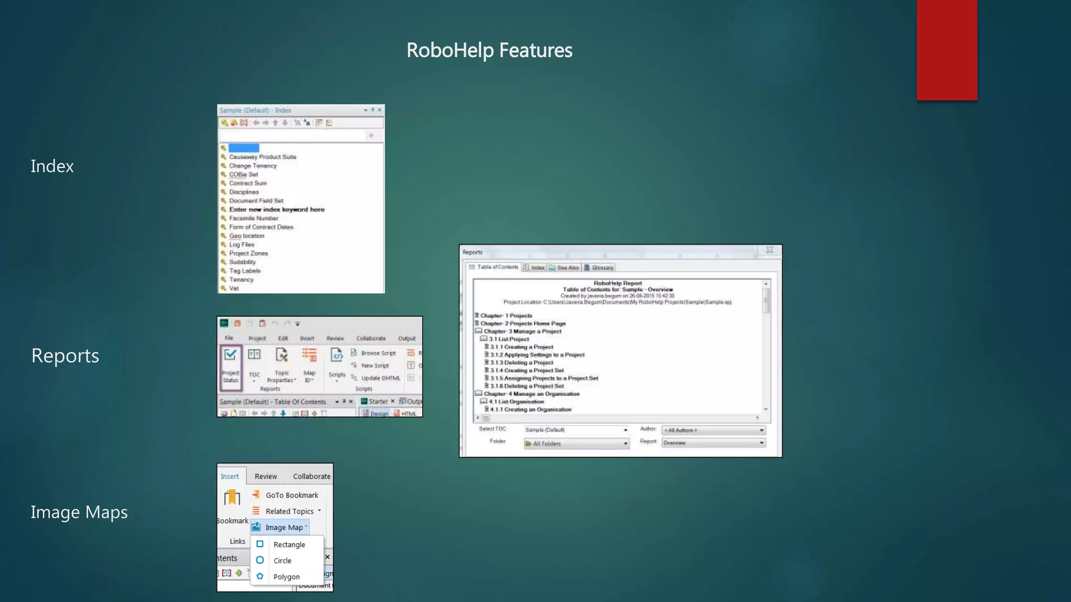Image resolution: width=1071 pixels, height=602 pixels.
Task: Open the Output ribbon tab
Action: coord(407,339)
